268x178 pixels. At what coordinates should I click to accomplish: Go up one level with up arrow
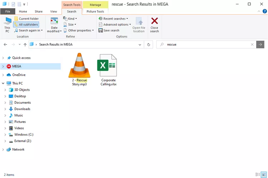[25, 44]
